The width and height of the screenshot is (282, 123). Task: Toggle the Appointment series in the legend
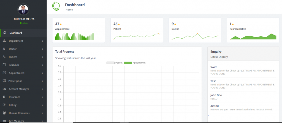pos(135,63)
